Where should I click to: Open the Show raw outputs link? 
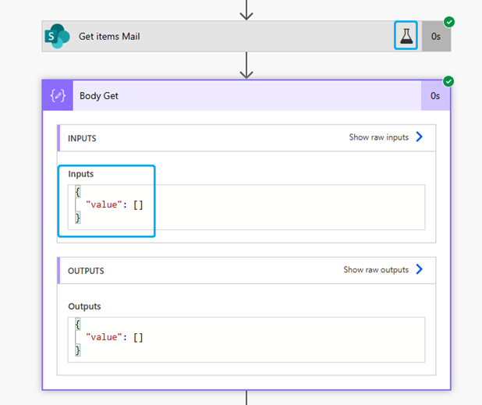point(376,270)
